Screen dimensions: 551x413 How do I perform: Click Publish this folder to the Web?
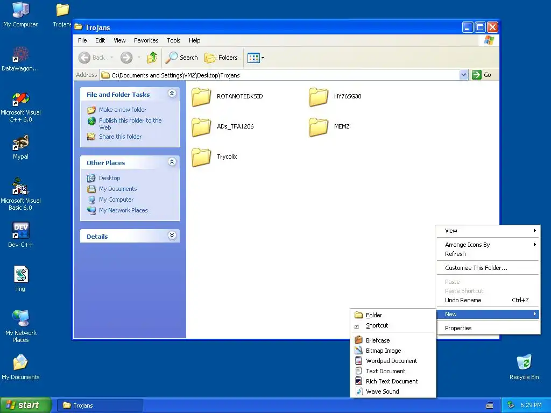[x=130, y=124]
